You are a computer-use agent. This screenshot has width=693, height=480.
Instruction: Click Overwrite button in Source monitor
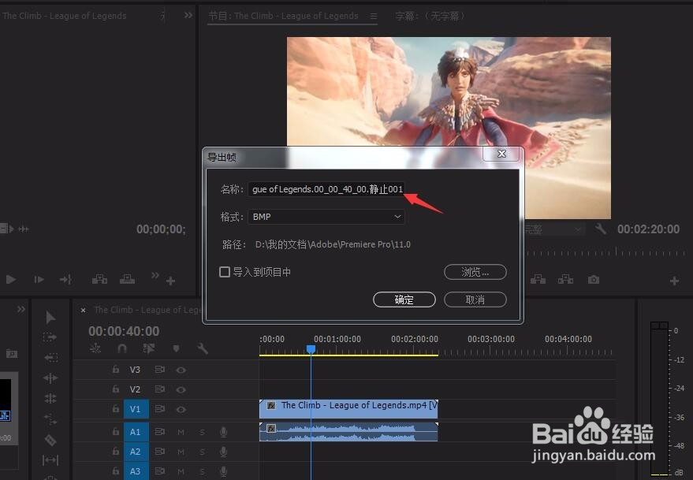tap(127, 279)
